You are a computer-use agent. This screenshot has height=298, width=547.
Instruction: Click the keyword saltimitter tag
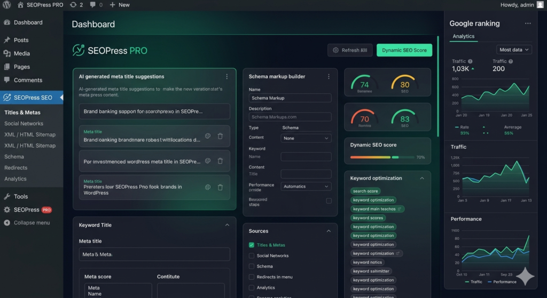click(x=371, y=271)
